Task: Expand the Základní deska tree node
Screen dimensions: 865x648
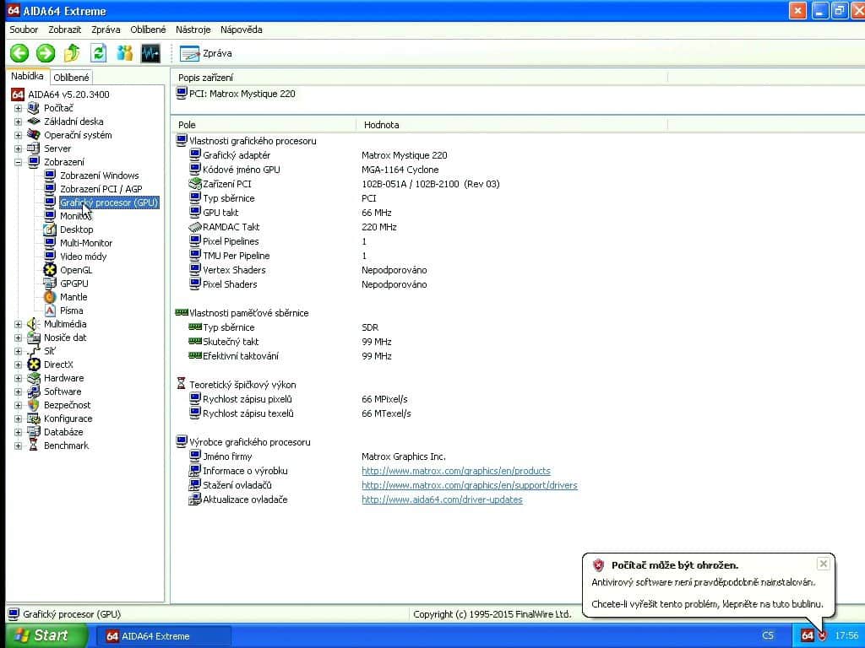Action: [x=19, y=121]
